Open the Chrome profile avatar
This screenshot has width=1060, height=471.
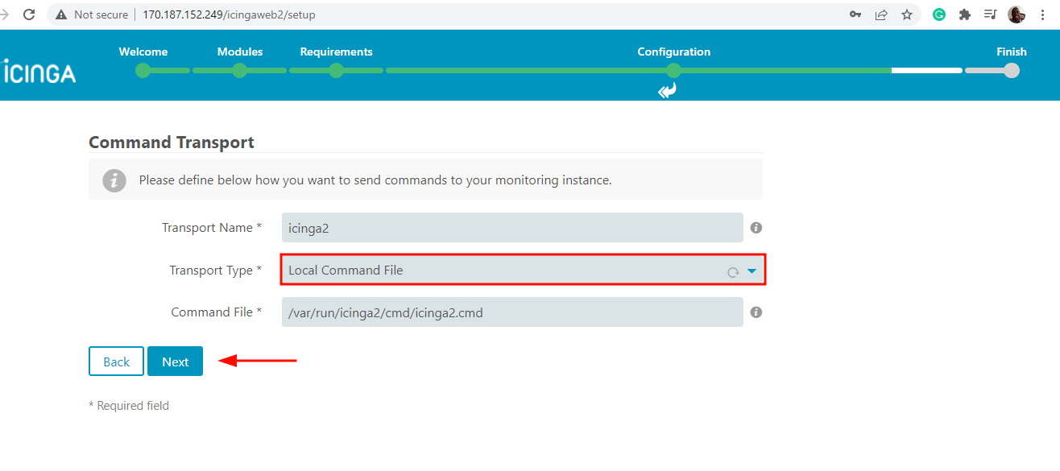[x=1017, y=14]
